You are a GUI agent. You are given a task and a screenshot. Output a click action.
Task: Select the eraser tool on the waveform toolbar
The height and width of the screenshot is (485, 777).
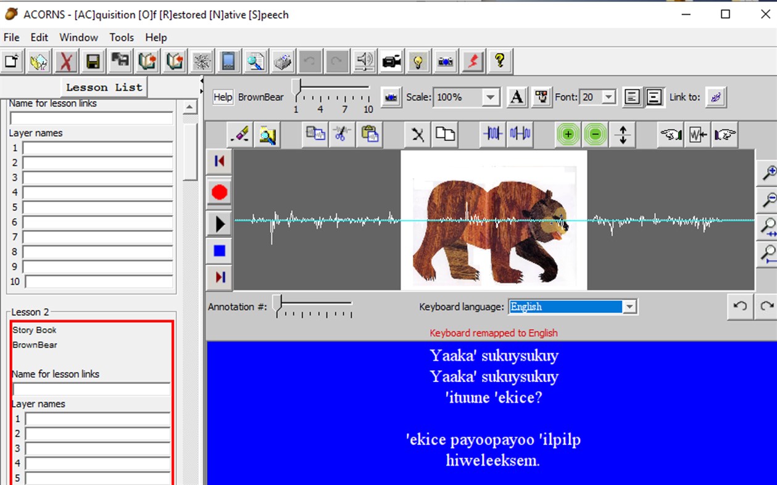tap(240, 134)
